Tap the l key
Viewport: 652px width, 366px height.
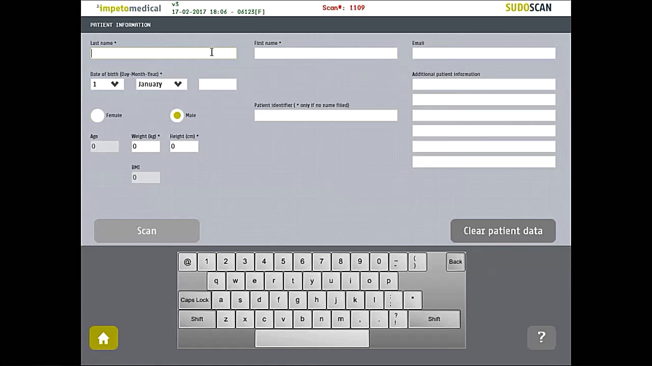coord(374,300)
